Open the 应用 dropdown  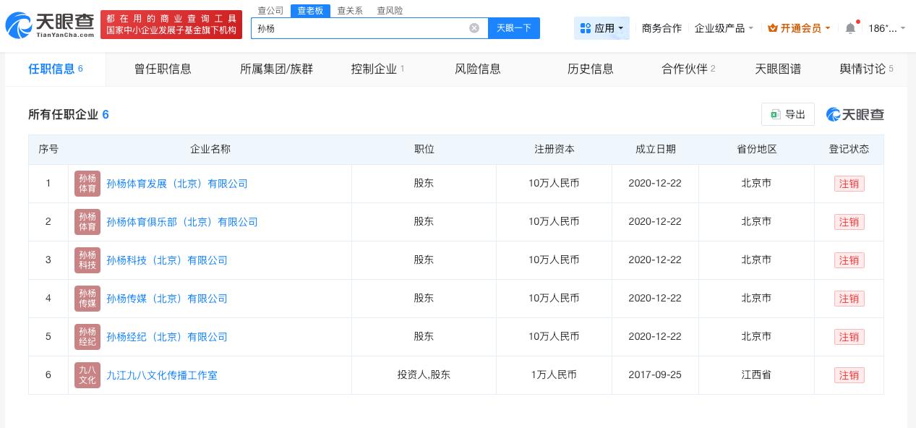click(x=602, y=28)
